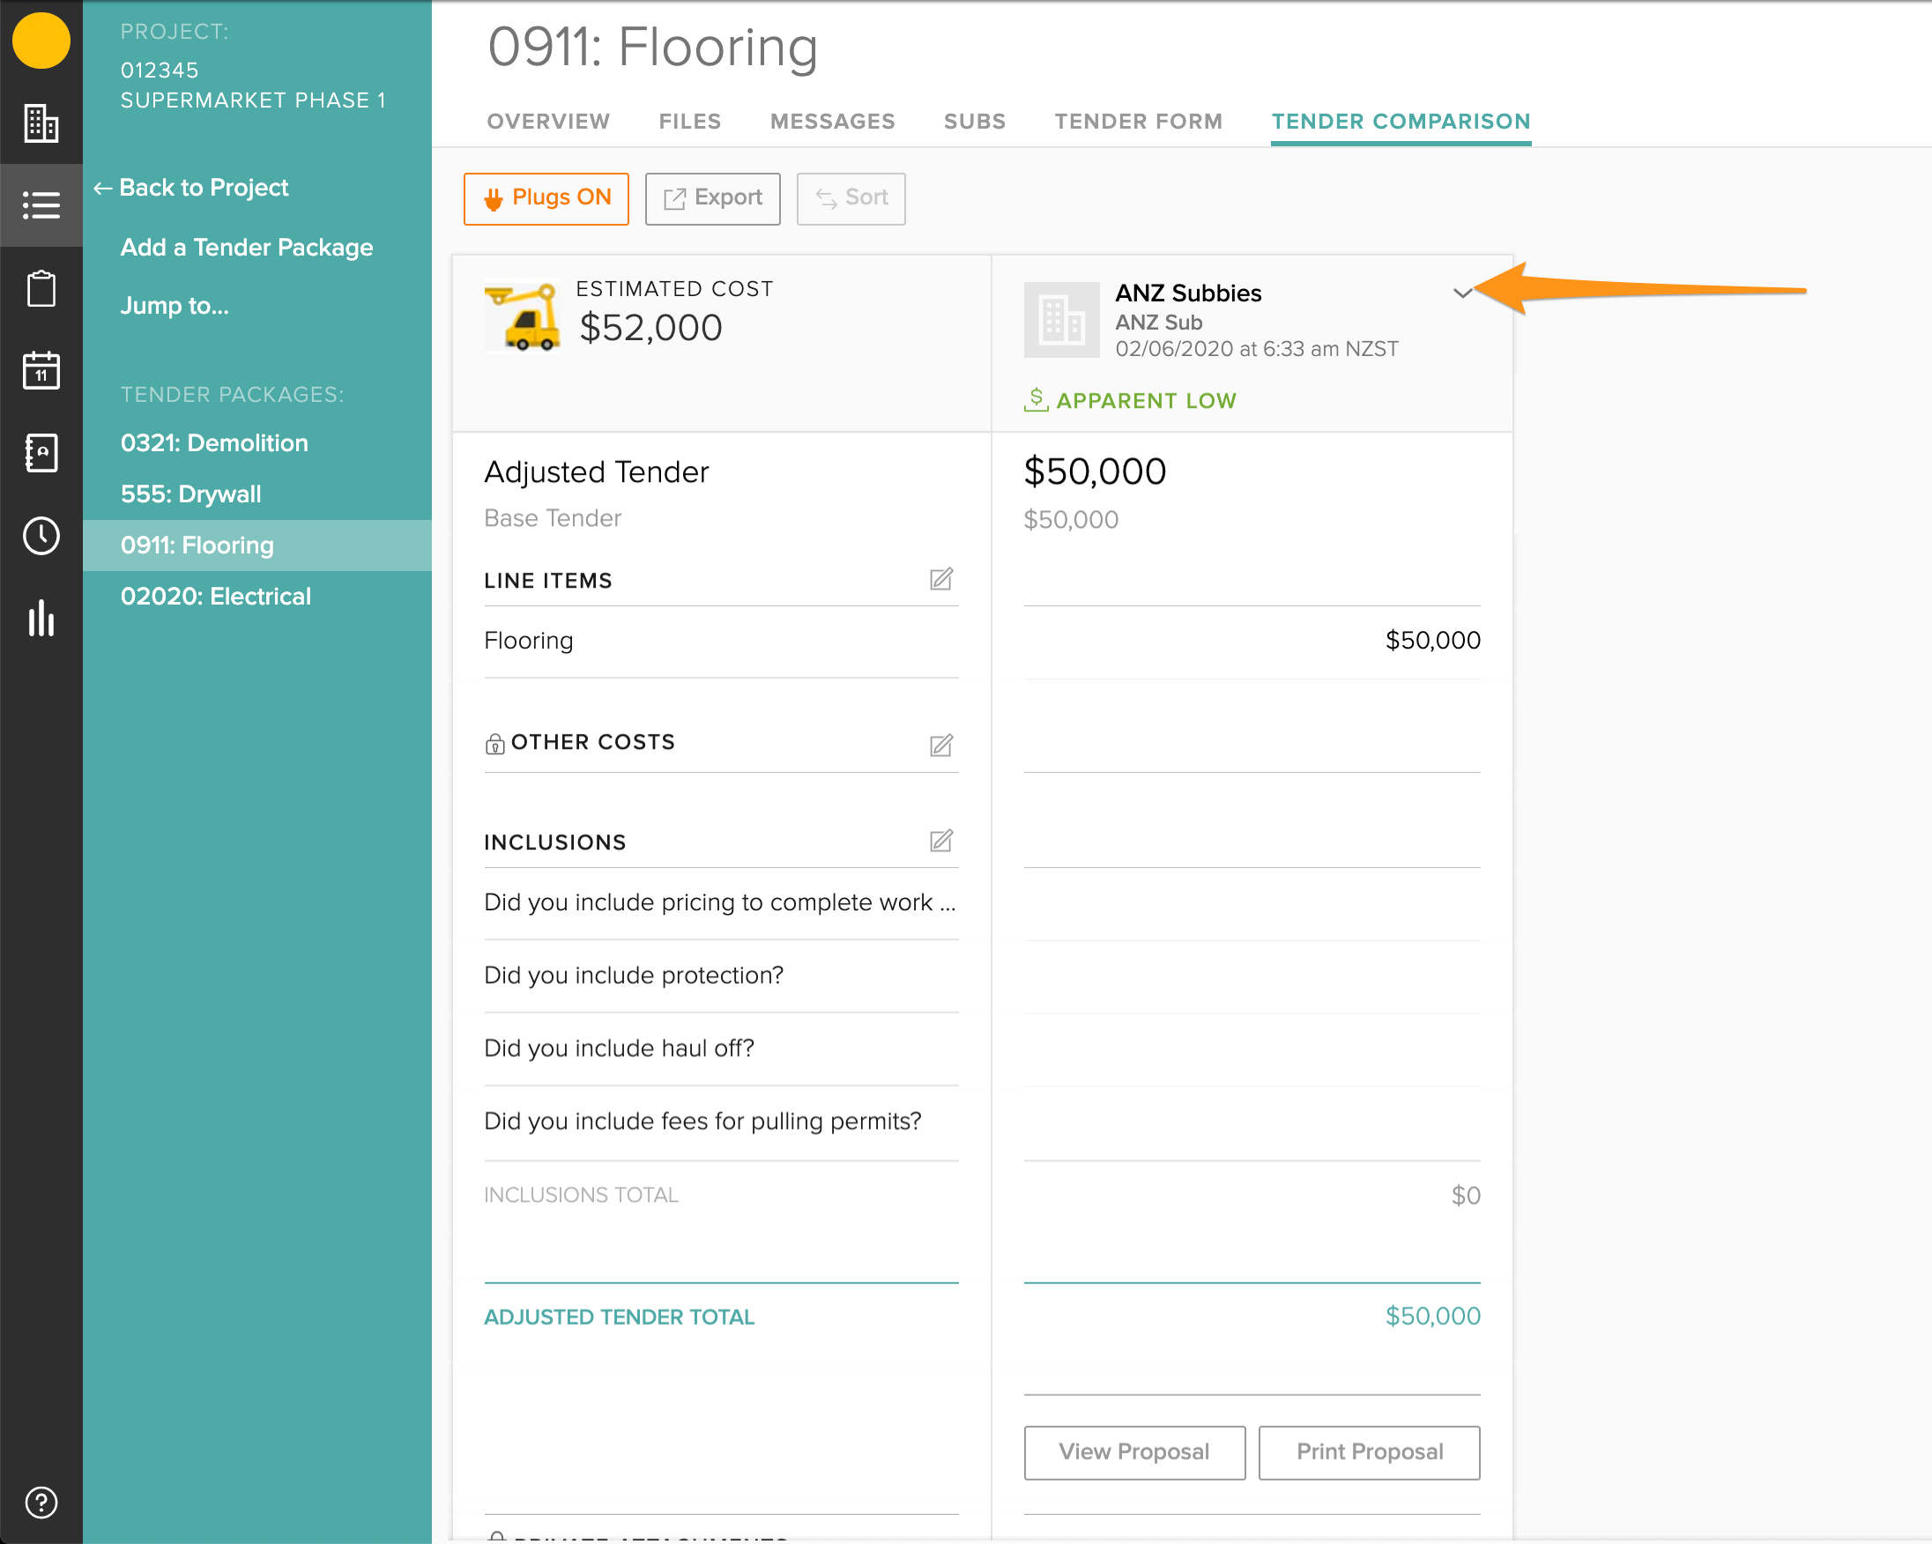This screenshot has height=1544, width=1932.
Task: Click the $52,000 estimated cost value
Action: 650,327
